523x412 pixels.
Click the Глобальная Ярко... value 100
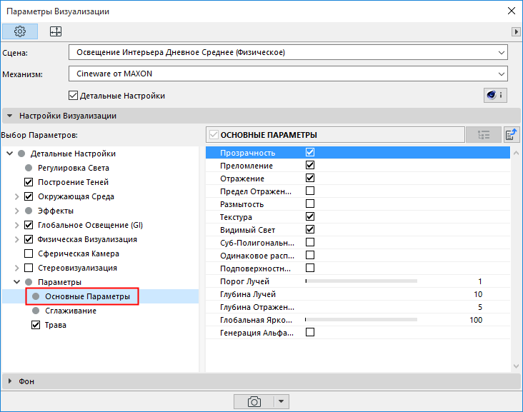(476, 320)
